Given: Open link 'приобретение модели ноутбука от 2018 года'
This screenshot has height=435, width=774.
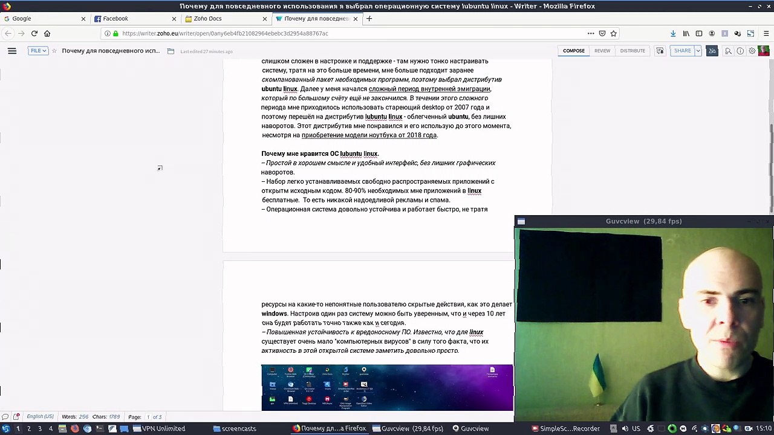Looking at the screenshot, I should coord(369,135).
